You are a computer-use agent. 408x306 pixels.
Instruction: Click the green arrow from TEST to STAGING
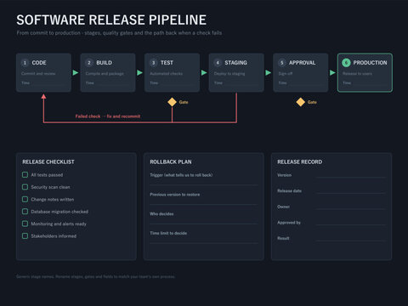pyautogui.click(x=204, y=72)
